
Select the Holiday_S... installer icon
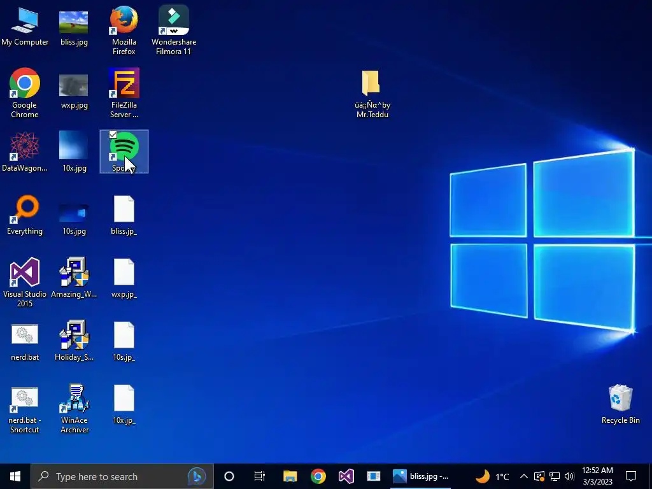pos(74,341)
